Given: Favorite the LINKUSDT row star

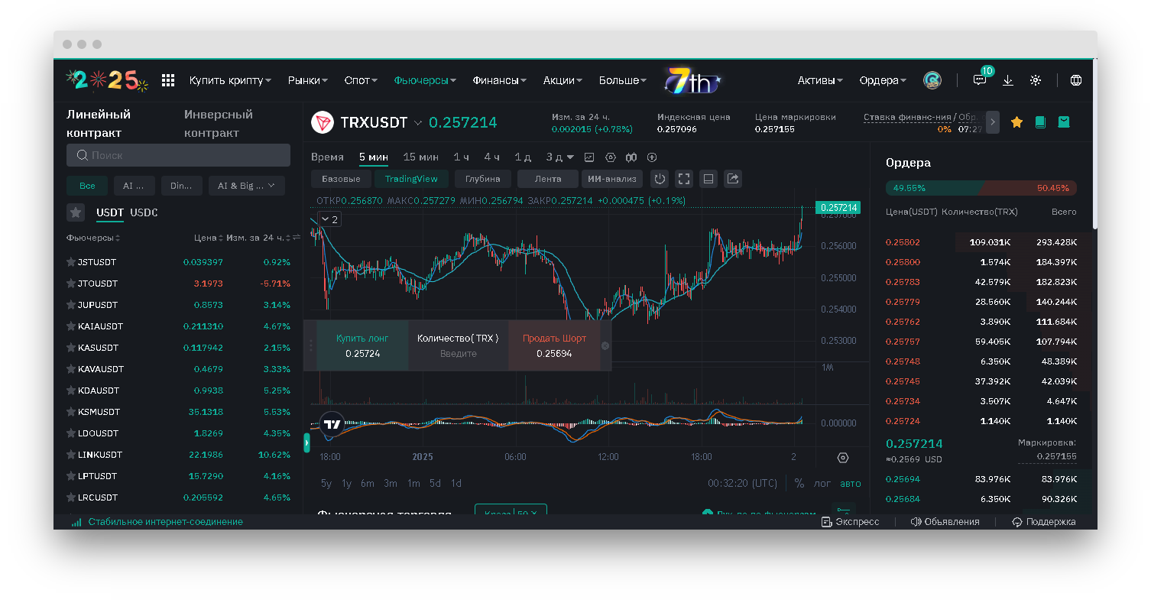Looking at the screenshot, I should [x=71, y=455].
